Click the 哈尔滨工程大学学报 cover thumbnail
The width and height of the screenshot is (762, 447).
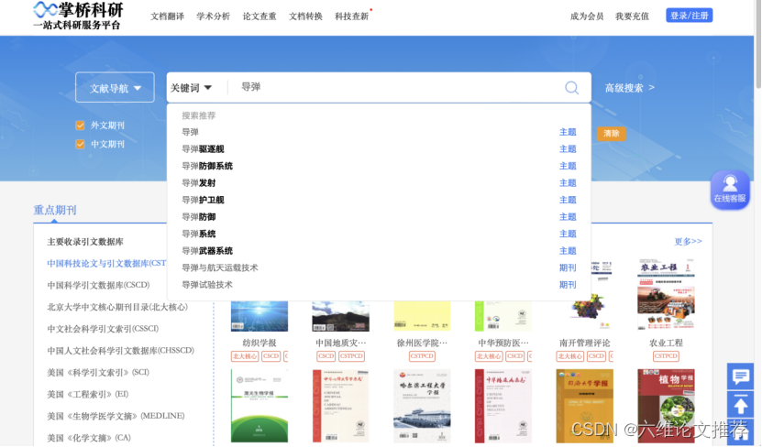[x=422, y=406]
